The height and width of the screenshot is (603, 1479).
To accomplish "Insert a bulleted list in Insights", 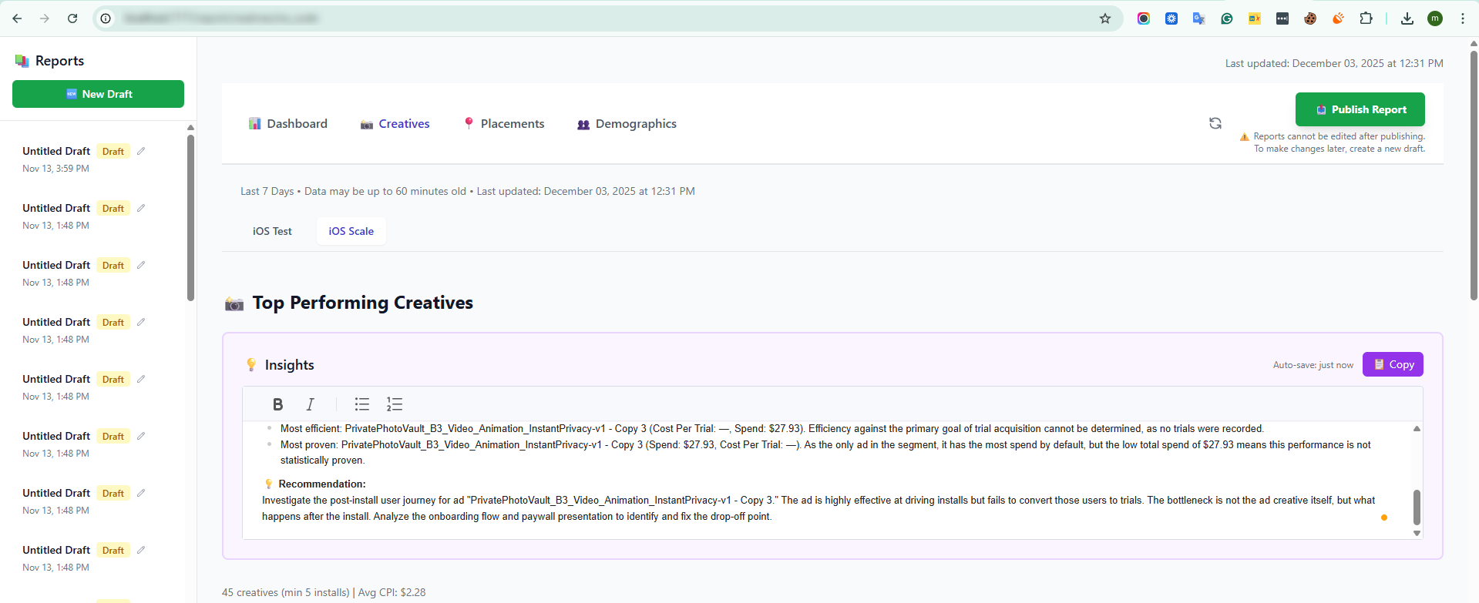I will pyautogui.click(x=362, y=404).
